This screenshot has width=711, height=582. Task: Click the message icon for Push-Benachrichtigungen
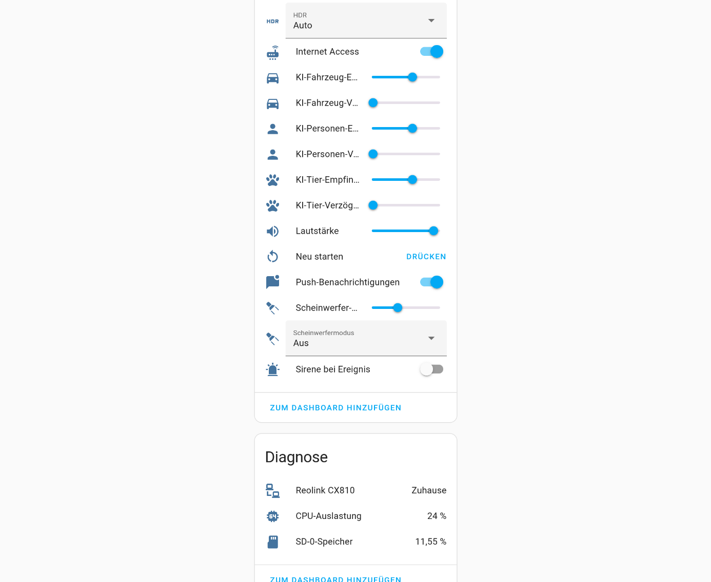pos(272,282)
